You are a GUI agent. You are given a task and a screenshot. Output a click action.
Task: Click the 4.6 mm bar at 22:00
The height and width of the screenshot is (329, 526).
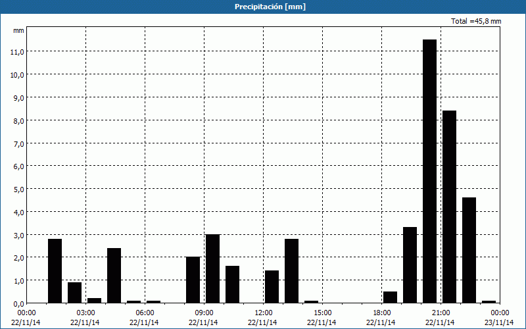click(x=469, y=250)
